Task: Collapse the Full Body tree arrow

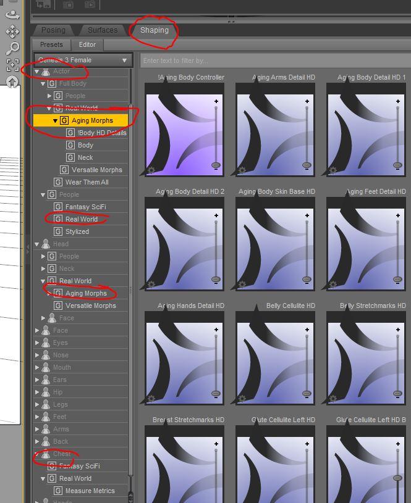Action: [x=43, y=84]
